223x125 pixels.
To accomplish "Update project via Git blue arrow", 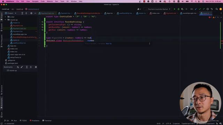I will click(196, 9).
